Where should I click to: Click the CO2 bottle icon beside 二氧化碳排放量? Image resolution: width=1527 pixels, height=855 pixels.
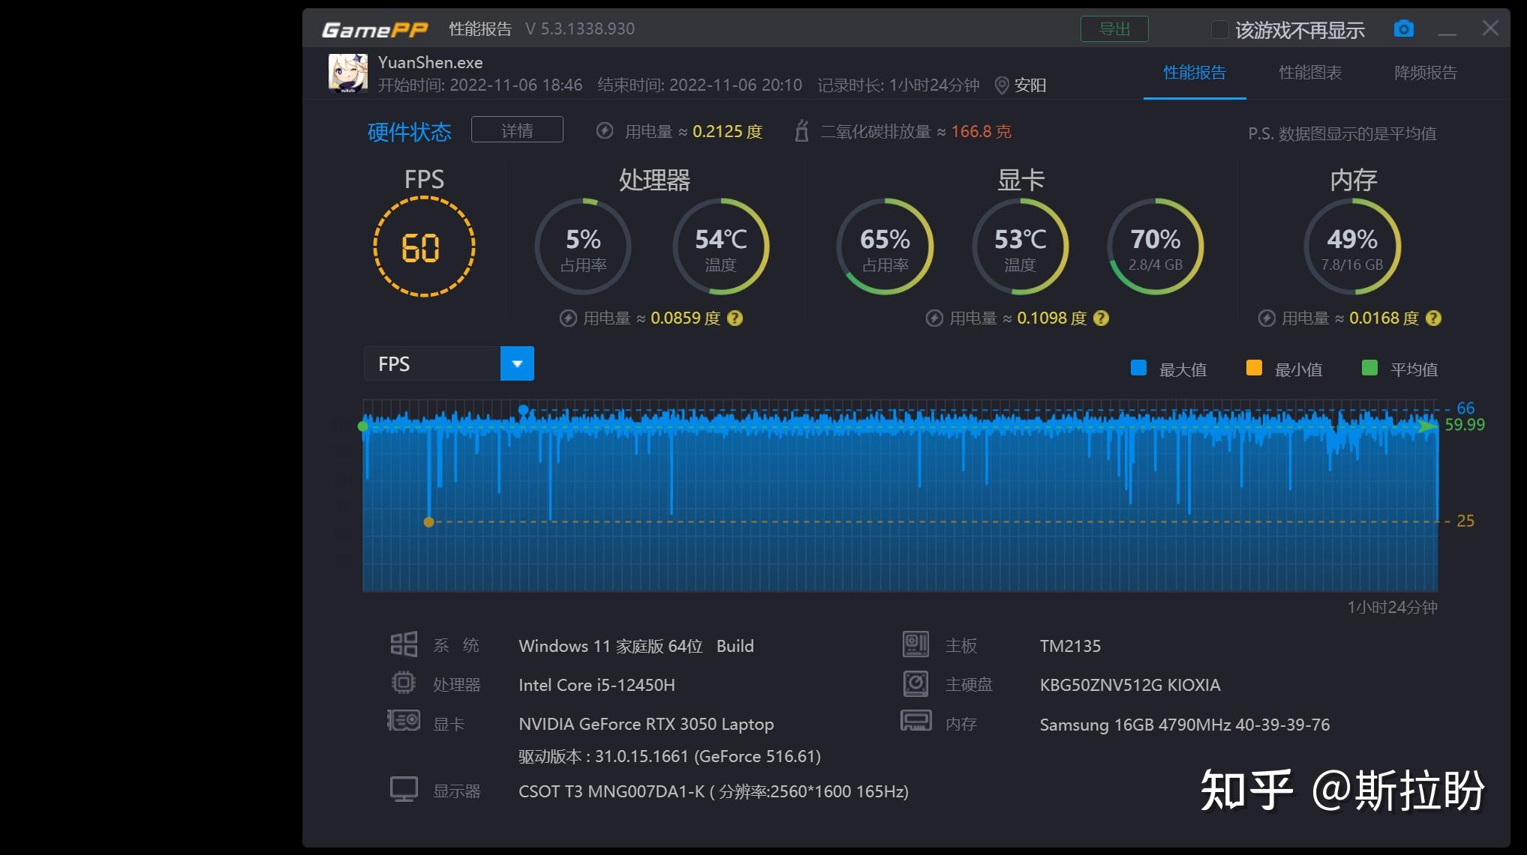click(802, 131)
